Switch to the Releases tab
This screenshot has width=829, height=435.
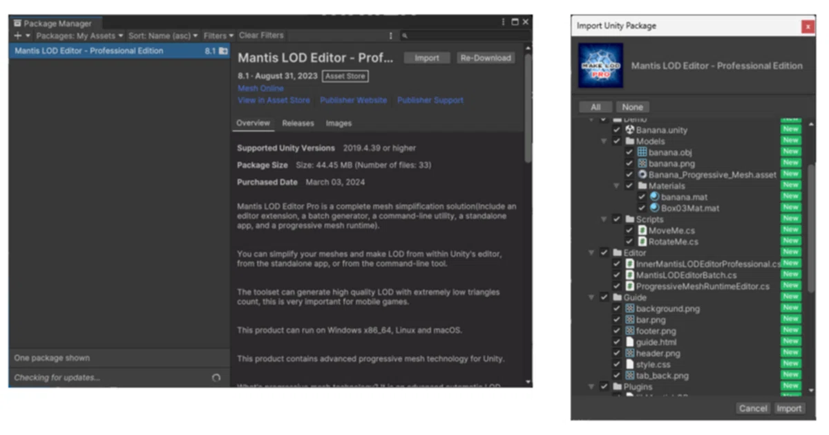298,123
